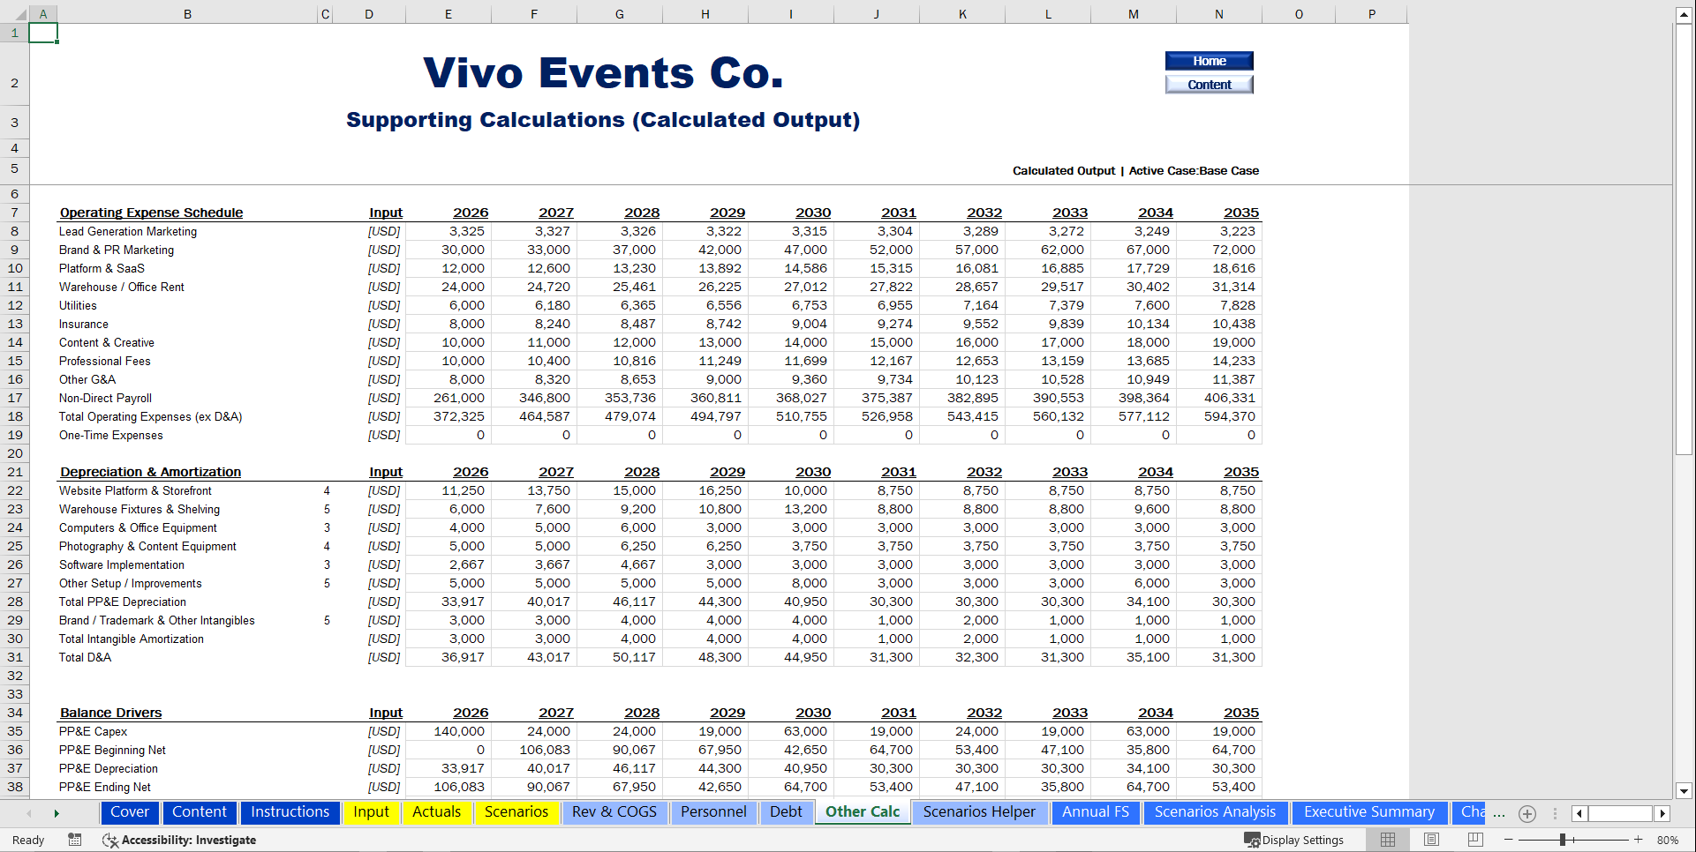Image resolution: width=1696 pixels, height=852 pixels.
Task: Open Display Settings from status bar
Action: click(x=1295, y=840)
